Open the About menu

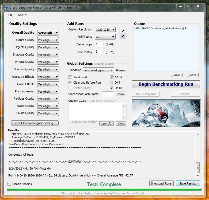[x=22, y=15]
